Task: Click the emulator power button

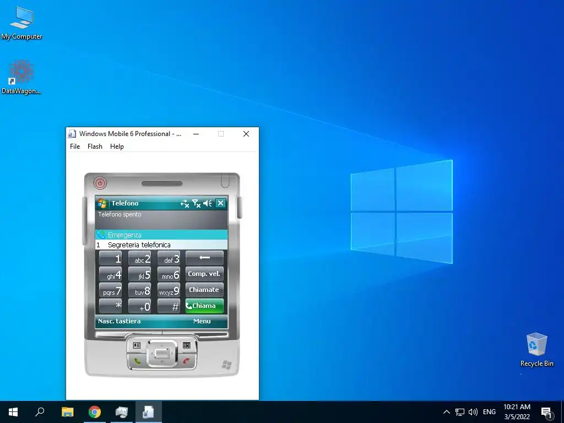Action: pyautogui.click(x=100, y=183)
